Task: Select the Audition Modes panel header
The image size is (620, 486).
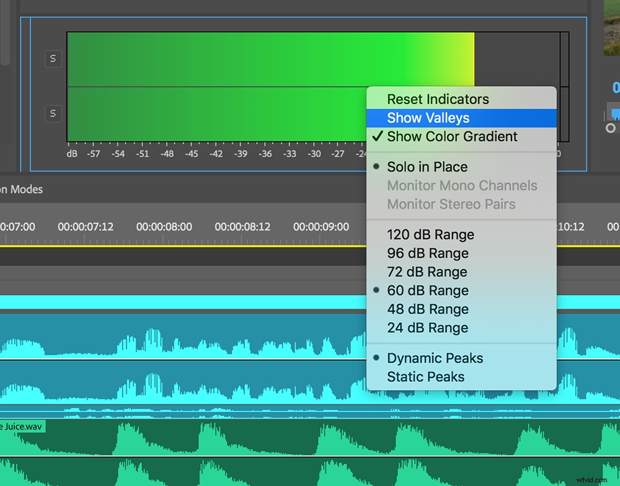Action: click(22, 189)
